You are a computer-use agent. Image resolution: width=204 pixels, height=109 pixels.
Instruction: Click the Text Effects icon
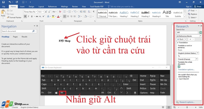48,16
